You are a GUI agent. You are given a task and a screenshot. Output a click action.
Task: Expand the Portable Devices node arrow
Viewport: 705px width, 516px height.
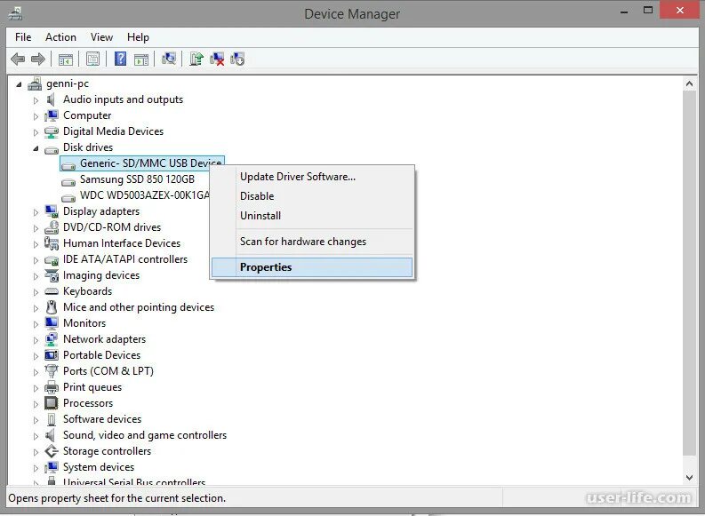click(x=36, y=355)
